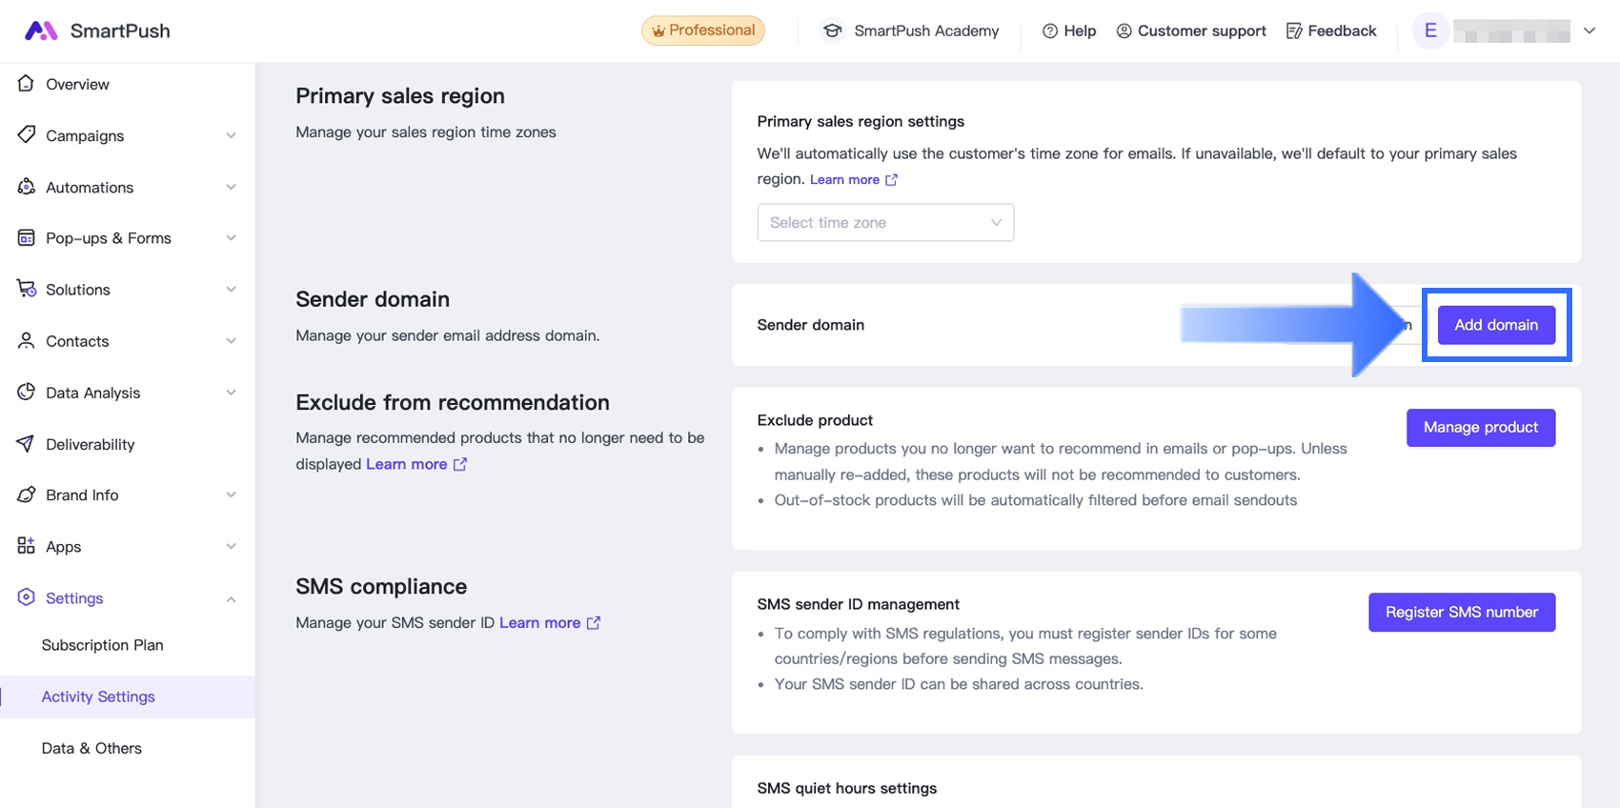Click the Feedback note icon
The height and width of the screenshot is (808, 1620).
point(1293,30)
